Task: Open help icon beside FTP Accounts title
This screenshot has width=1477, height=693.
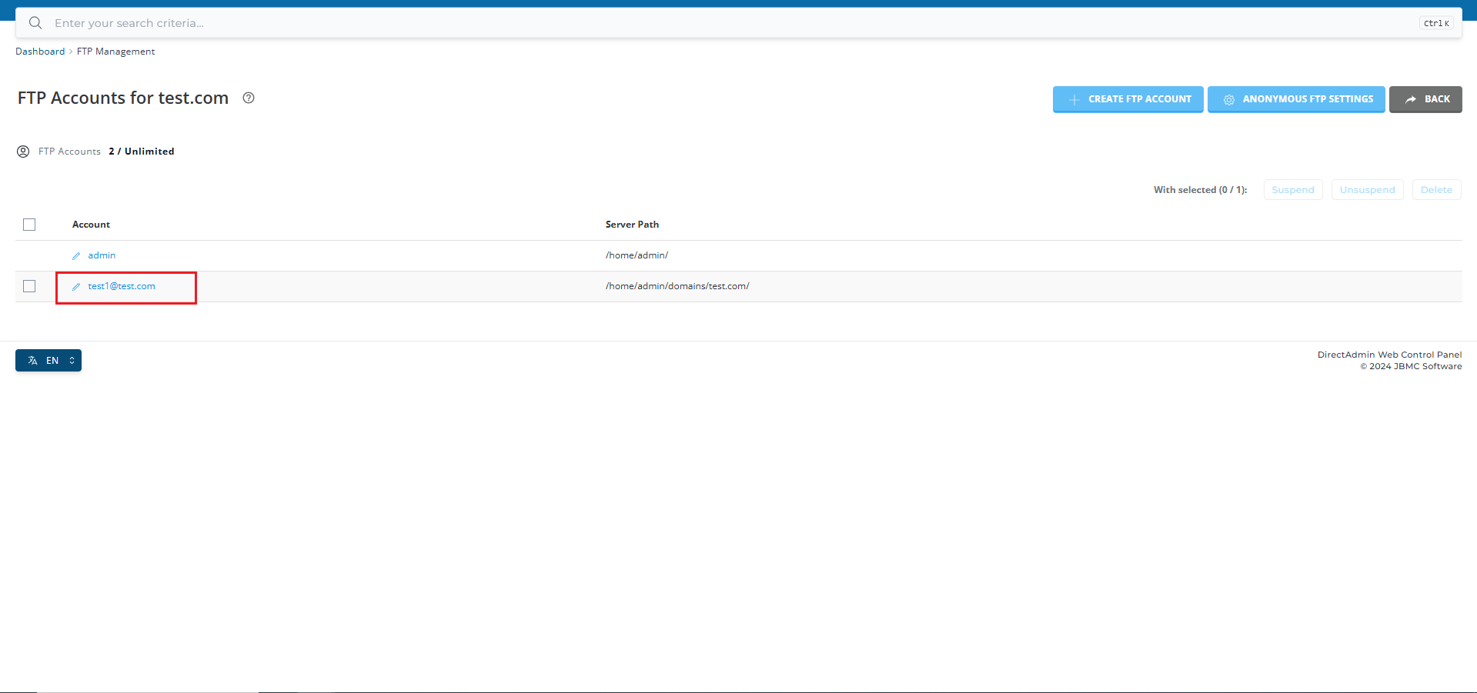Action: click(x=249, y=98)
